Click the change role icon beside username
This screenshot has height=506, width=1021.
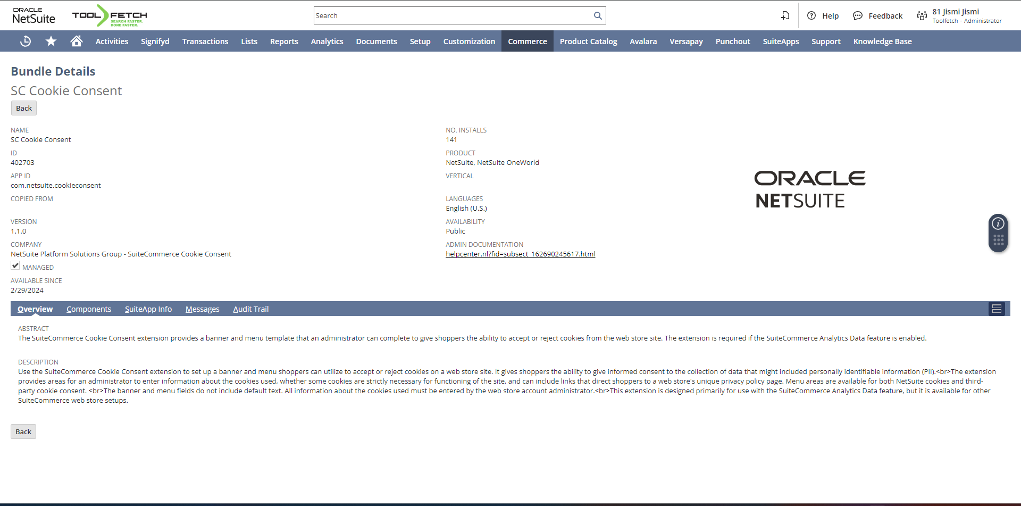922,16
